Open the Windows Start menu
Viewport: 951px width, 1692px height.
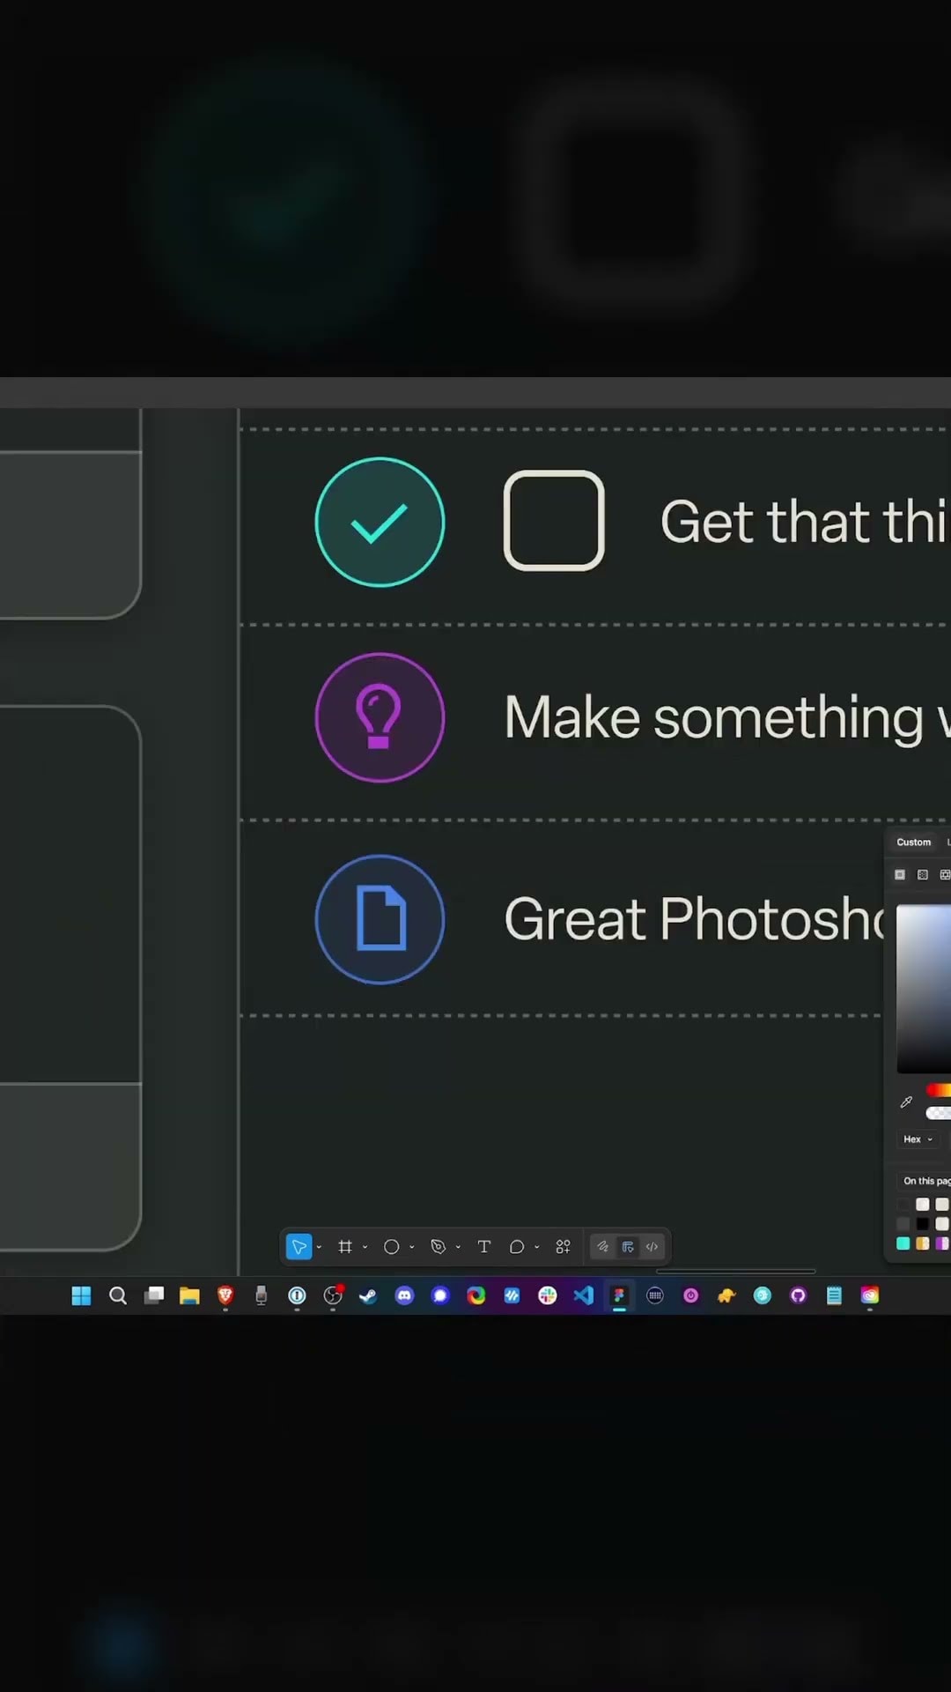(x=81, y=1295)
